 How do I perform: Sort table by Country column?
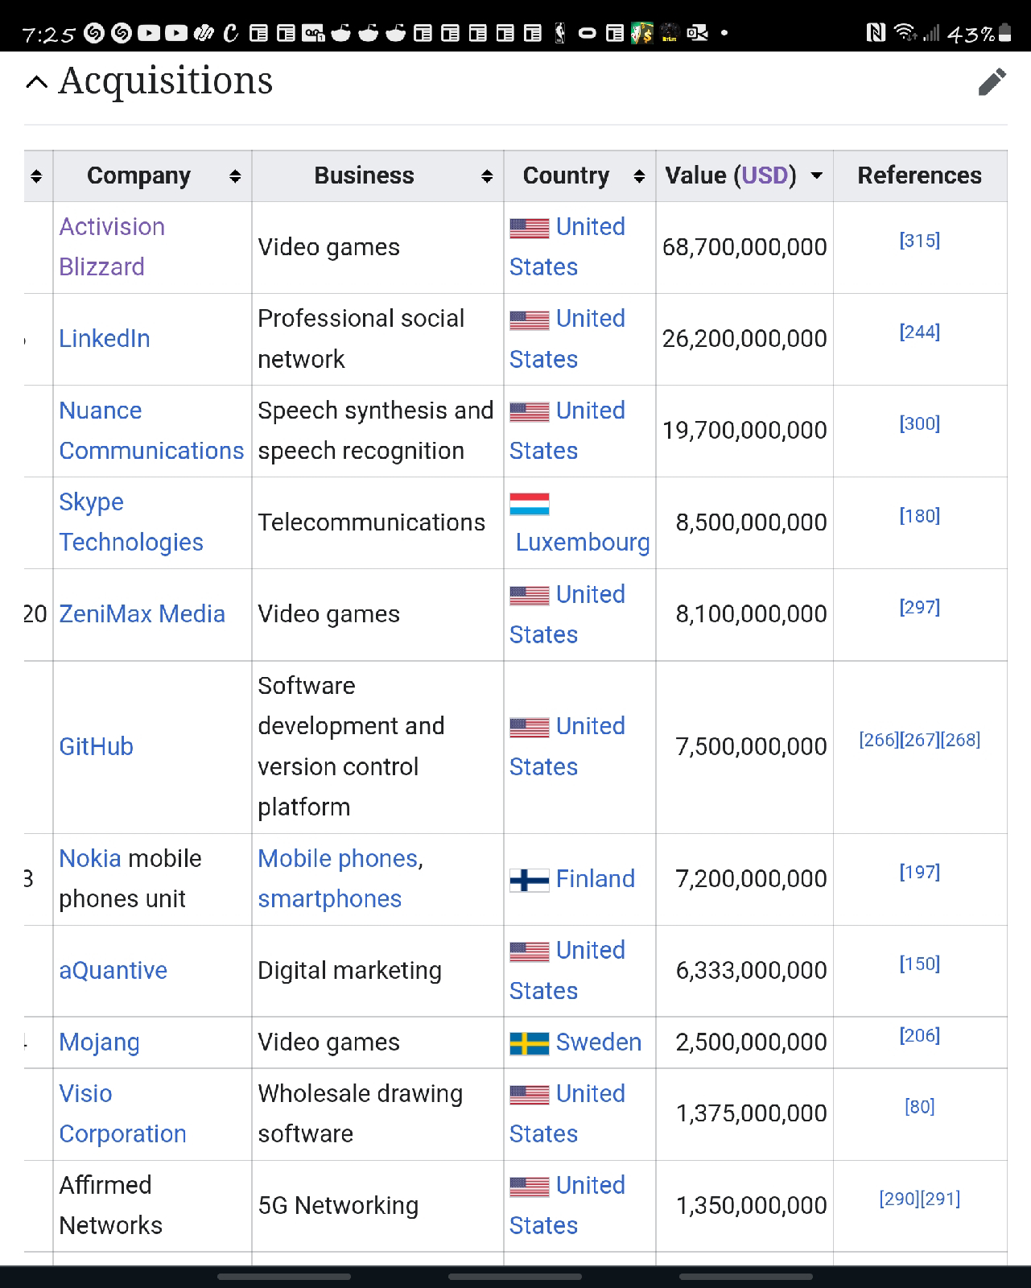pos(639,175)
